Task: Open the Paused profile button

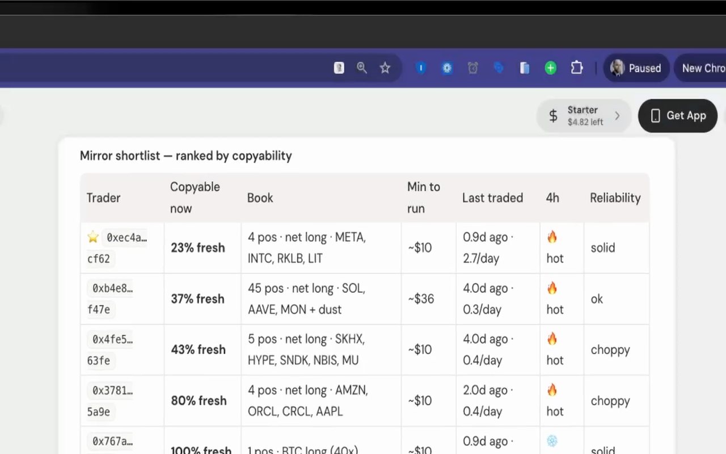Action: [636, 68]
